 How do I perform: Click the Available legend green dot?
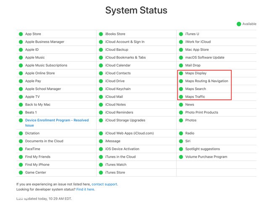[239, 24]
